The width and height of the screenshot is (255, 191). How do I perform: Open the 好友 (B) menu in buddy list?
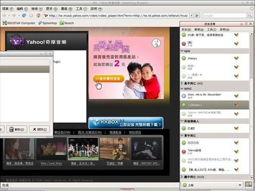pos(186,29)
